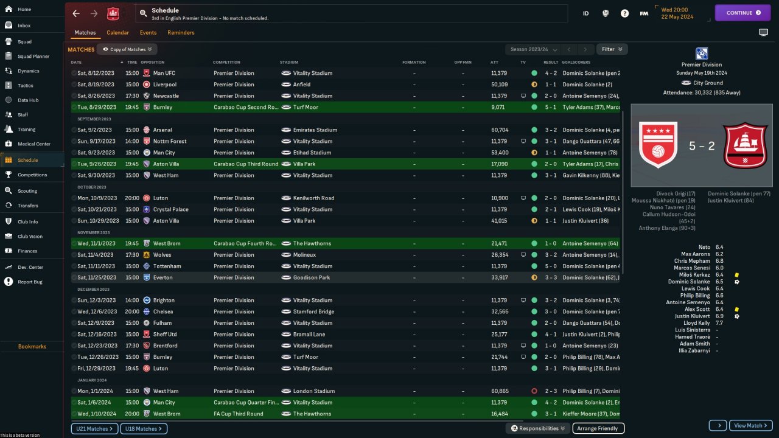
Task: Expand the Season 2023/24 selector
Action: pyautogui.click(x=530, y=49)
